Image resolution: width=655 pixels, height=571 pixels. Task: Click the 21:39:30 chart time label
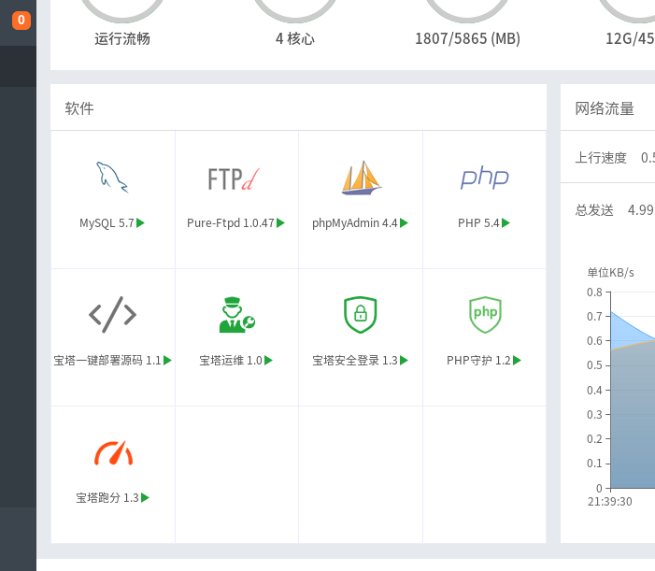click(610, 501)
